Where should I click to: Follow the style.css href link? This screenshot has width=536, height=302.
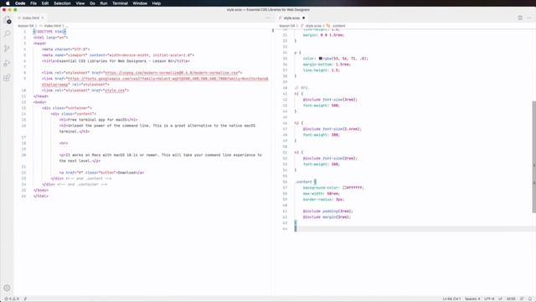click(115, 91)
